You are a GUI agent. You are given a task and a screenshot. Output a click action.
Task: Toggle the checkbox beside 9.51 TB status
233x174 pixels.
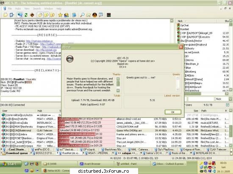coord(227,105)
